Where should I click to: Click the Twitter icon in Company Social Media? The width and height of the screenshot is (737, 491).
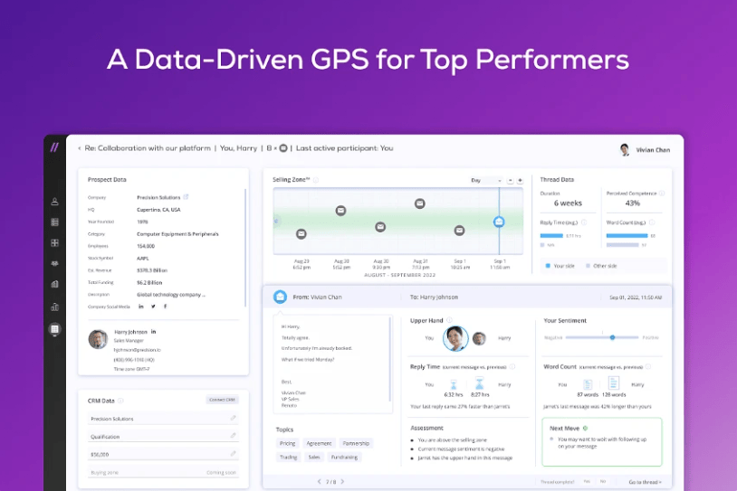[x=152, y=307]
